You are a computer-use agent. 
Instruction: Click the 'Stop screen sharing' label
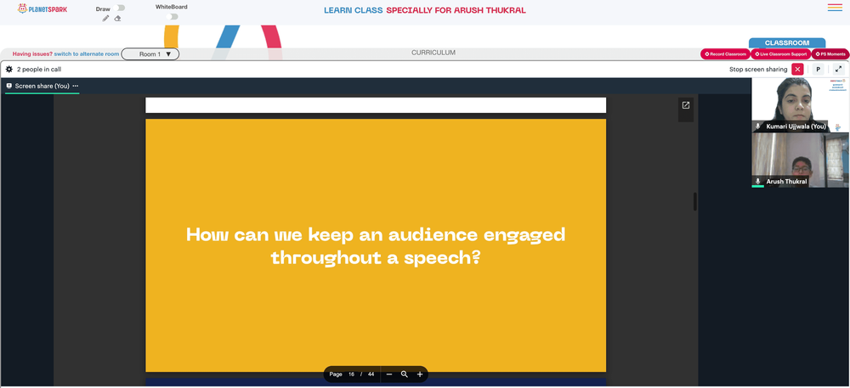[x=758, y=70]
